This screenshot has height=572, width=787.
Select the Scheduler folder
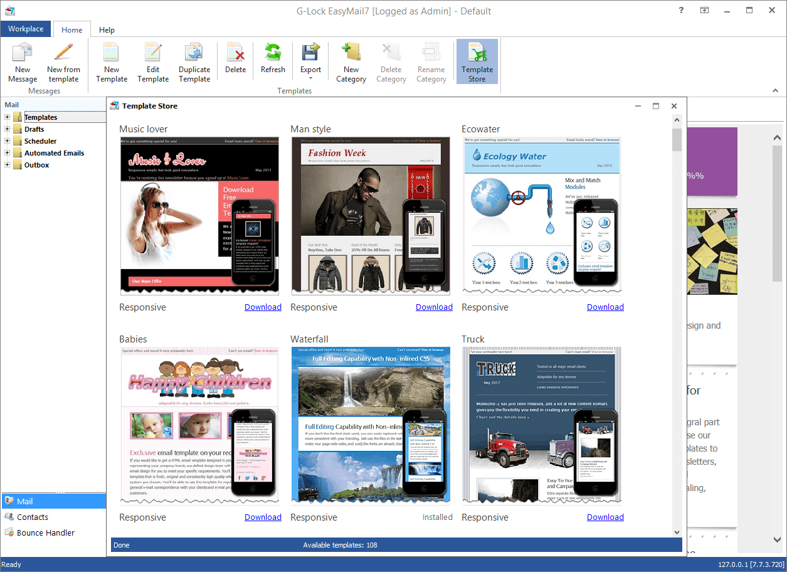(x=40, y=141)
